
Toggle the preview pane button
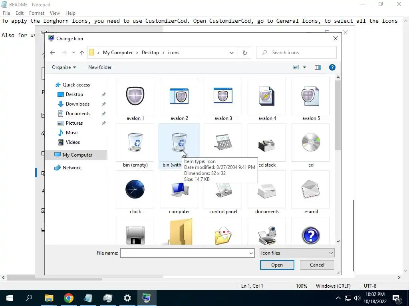pyautogui.click(x=318, y=67)
